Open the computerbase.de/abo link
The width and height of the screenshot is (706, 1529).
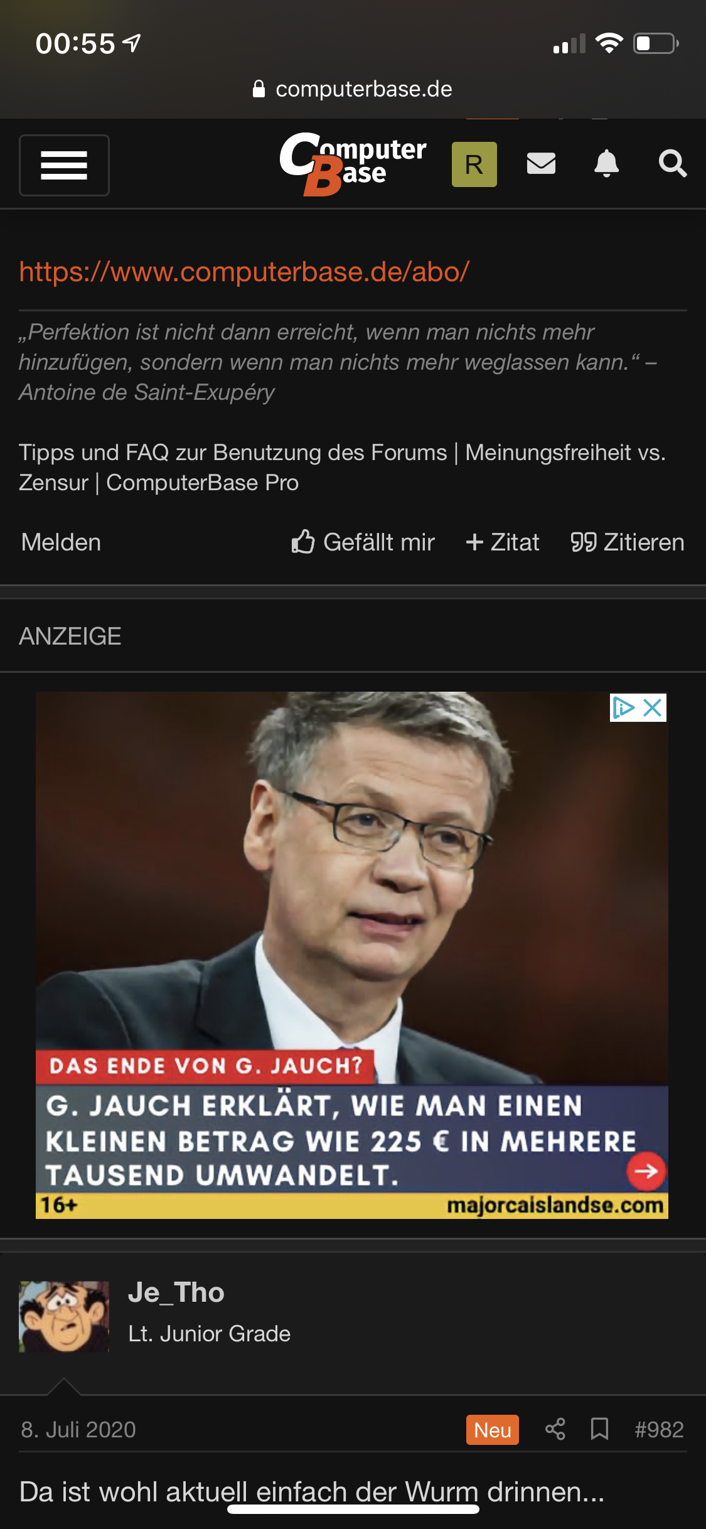[x=244, y=272]
